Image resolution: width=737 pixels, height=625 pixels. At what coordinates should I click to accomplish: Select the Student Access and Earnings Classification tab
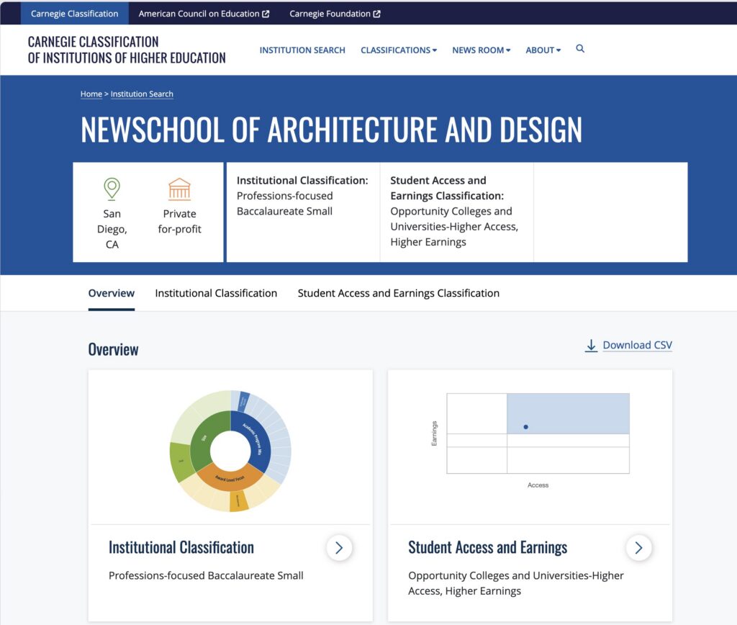pos(398,293)
